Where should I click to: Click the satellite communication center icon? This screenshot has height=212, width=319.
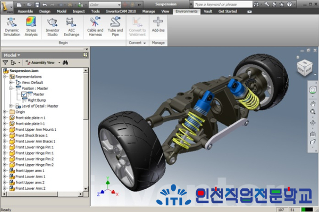coord(274,4)
